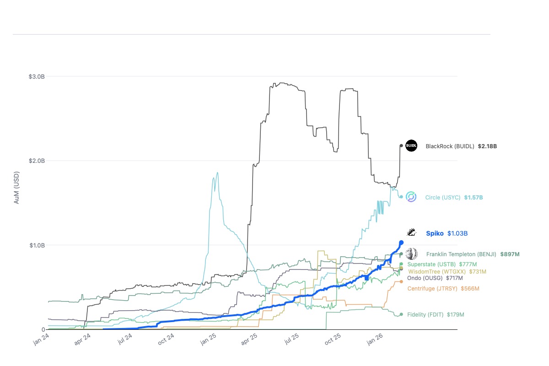
Task: Click the Franklin Templeton portrait icon
Action: 411,253
